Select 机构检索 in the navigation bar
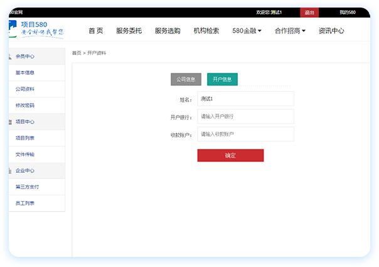The width and height of the screenshot is (379, 267). [x=206, y=31]
